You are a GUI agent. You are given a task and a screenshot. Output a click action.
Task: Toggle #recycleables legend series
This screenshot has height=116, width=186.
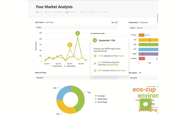(70, 66)
